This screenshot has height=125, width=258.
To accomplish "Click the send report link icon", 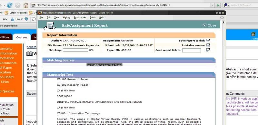I will point(208,50).
